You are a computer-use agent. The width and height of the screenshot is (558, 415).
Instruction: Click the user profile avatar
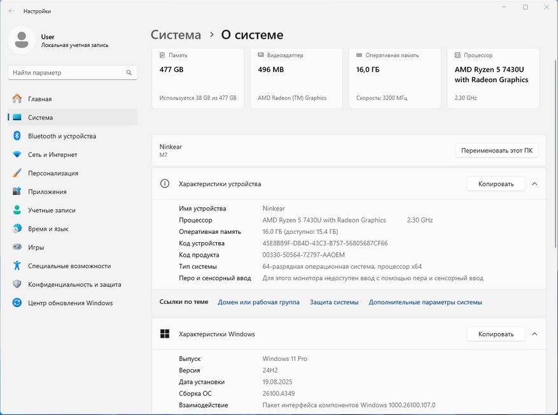22,40
